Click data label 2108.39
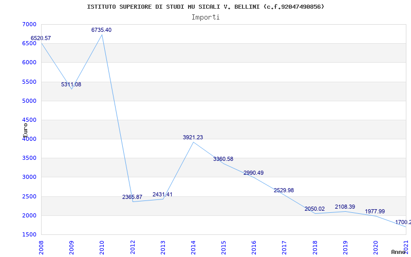Viewport: 411px width, 257px height. coord(345,207)
